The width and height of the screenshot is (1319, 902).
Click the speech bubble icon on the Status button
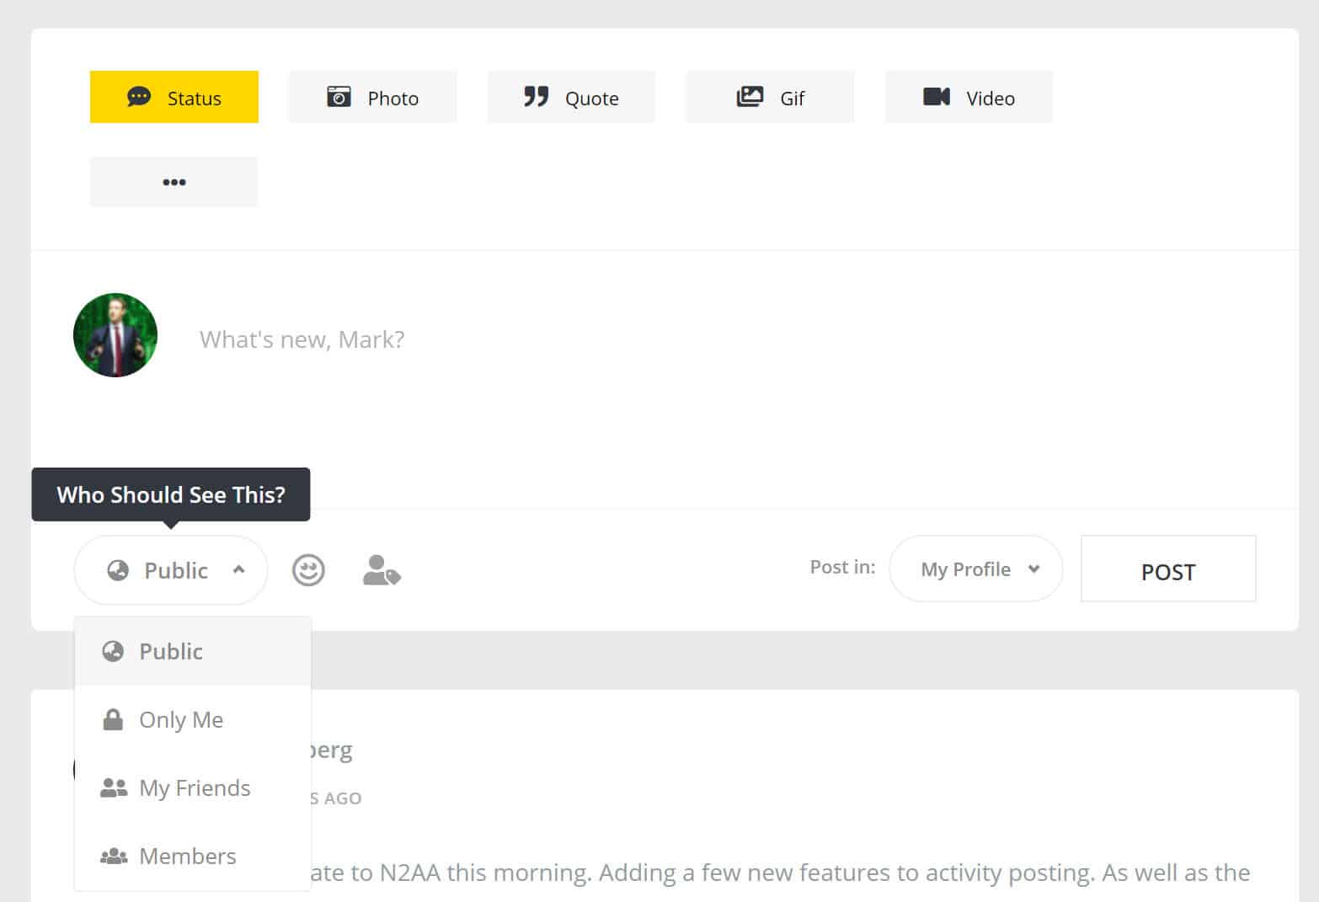[139, 96]
